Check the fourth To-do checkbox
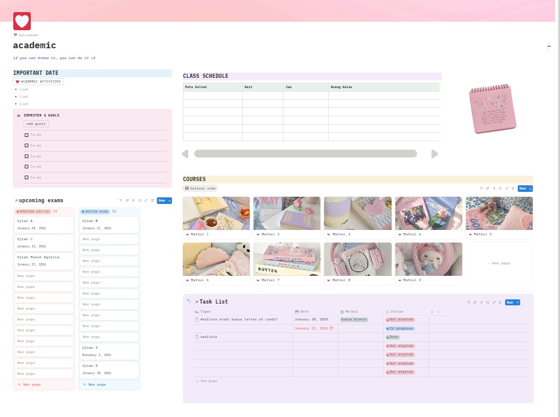Image resolution: width=560 pixels, height=417 pixels. pyautogui.click(x=27, y=167)
